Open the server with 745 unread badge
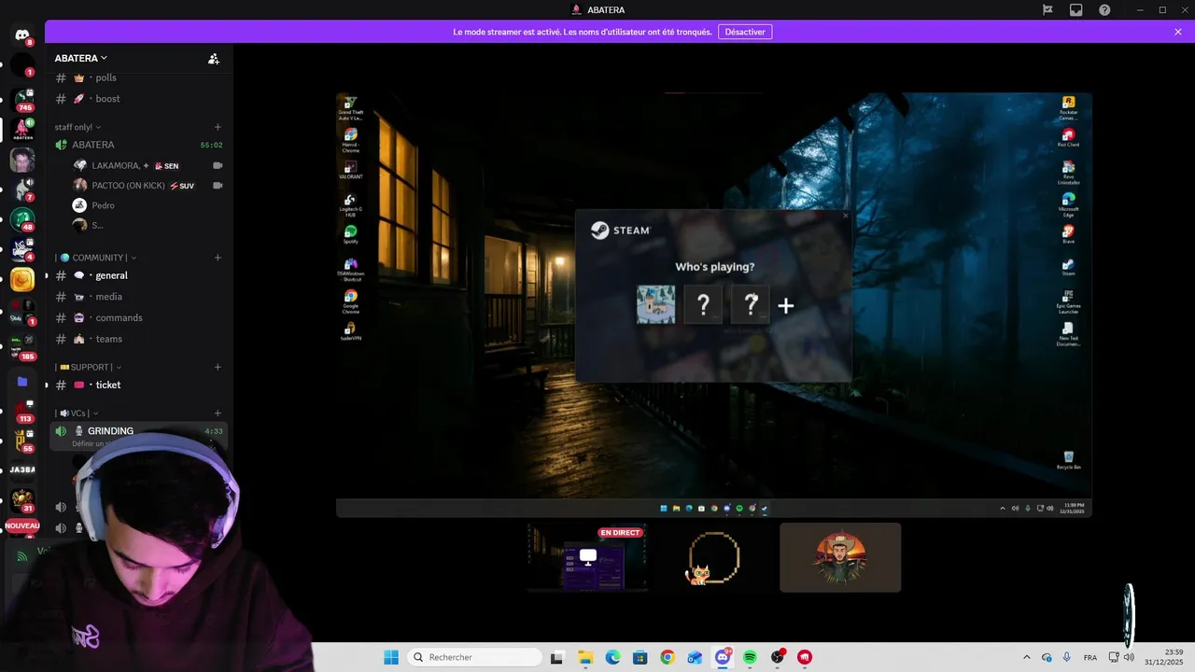This screenshot has height=672, width=1195. pyautogui.click(x=22, y=99)
